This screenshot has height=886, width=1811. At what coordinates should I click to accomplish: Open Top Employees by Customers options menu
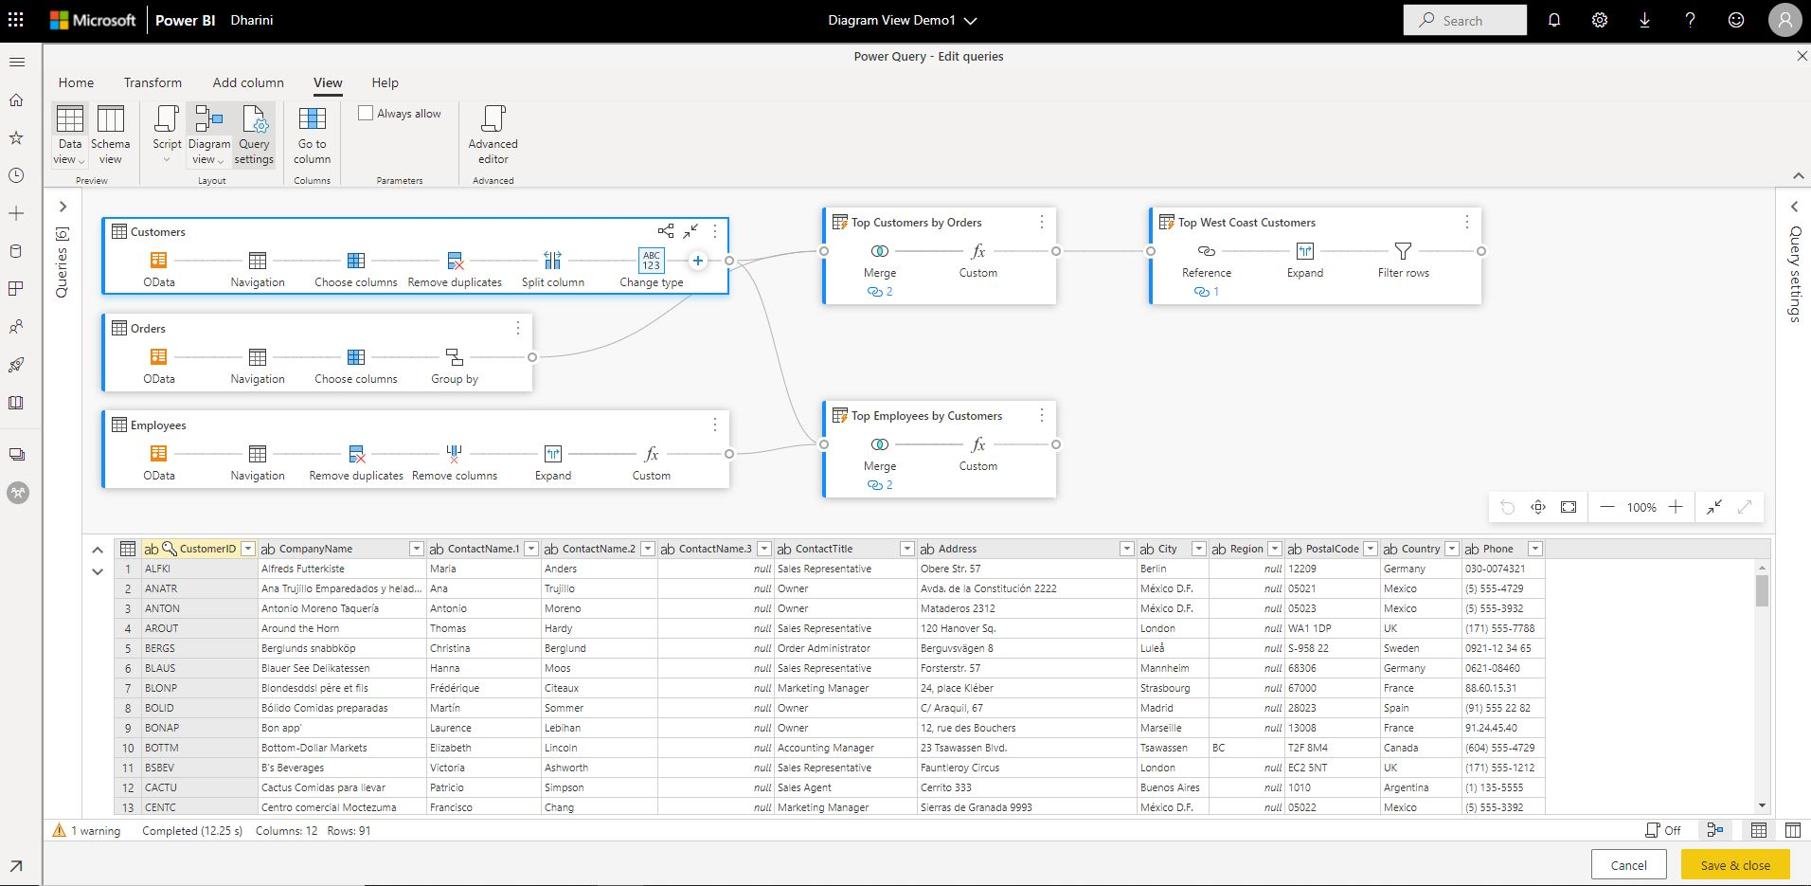[1042, 415]
